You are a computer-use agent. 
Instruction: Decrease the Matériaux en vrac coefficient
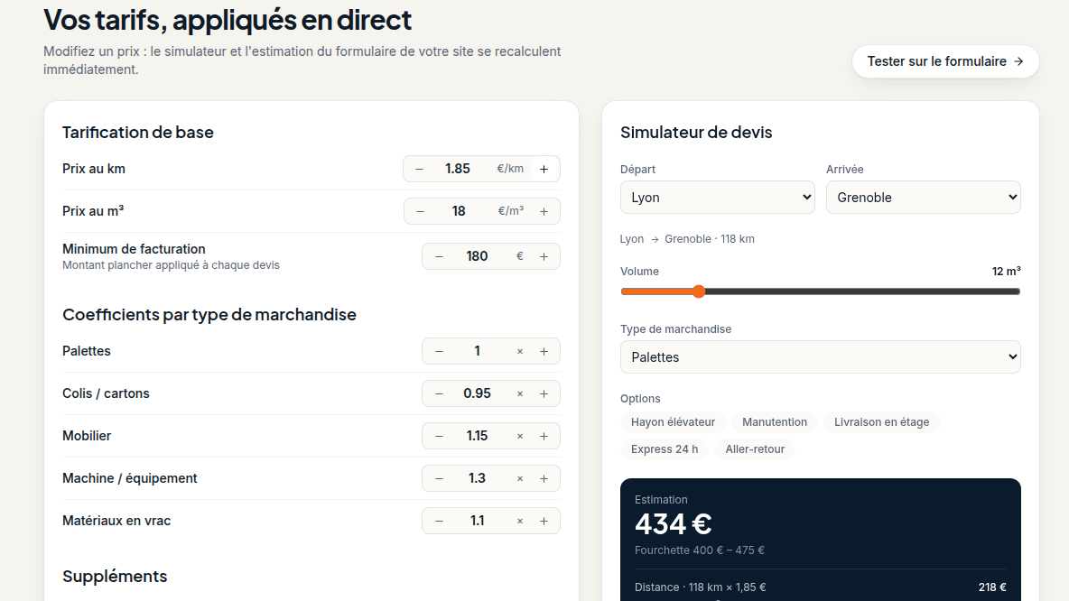(439, 522)
